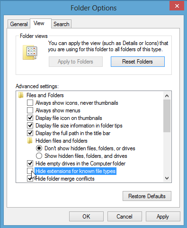Click the Folder views icon image

click(x=30, y=52)
